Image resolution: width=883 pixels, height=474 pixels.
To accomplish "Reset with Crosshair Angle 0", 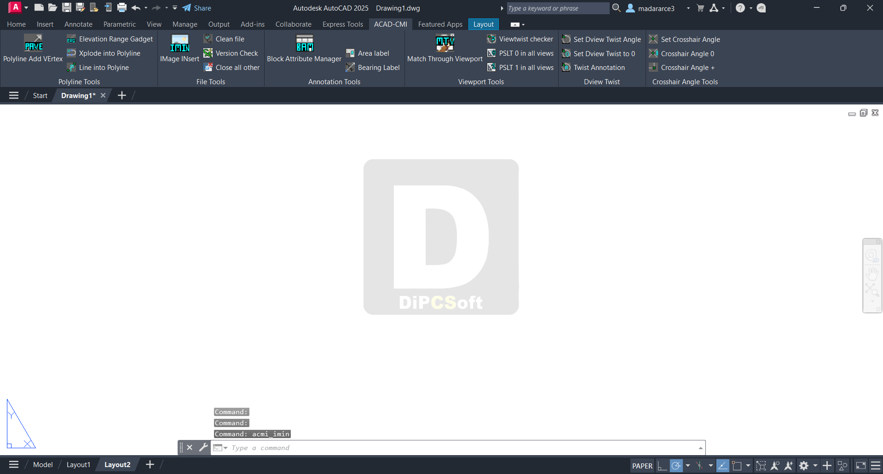I will pyautogui.click(x=682, y=54).
